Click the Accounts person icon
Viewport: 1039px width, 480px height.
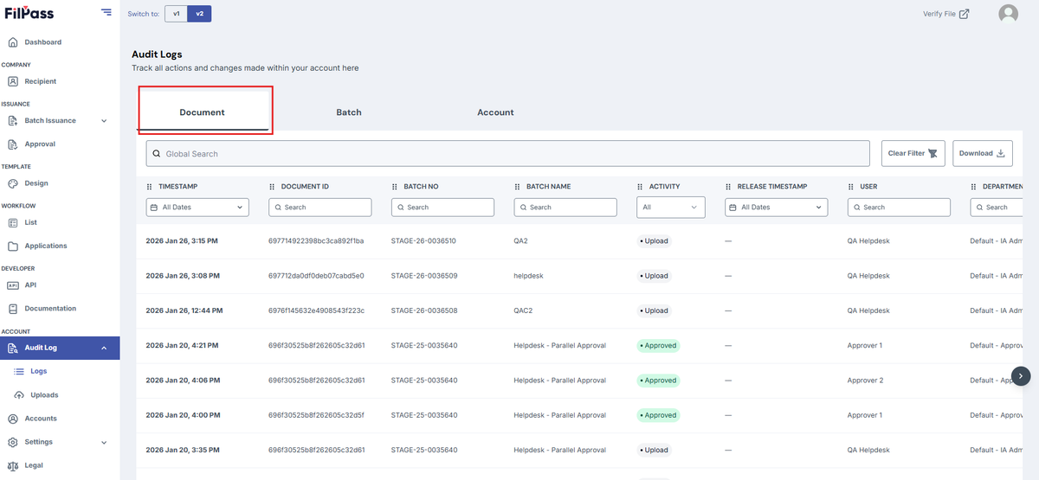point(13,419)
